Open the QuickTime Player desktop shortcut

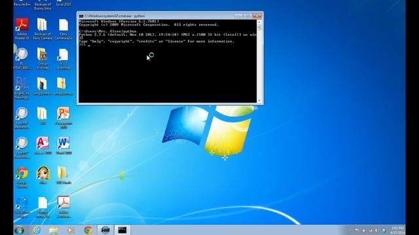[x=22, y=208]
